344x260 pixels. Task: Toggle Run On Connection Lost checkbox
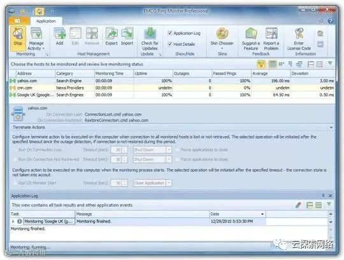(x=15, y=149)
